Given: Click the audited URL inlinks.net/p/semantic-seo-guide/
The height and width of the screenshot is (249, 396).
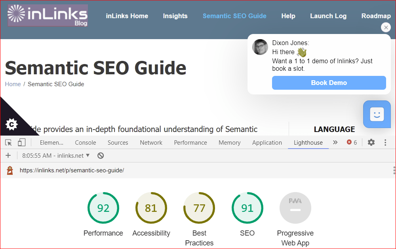Looking at the screenshot, I should point(72,170).
